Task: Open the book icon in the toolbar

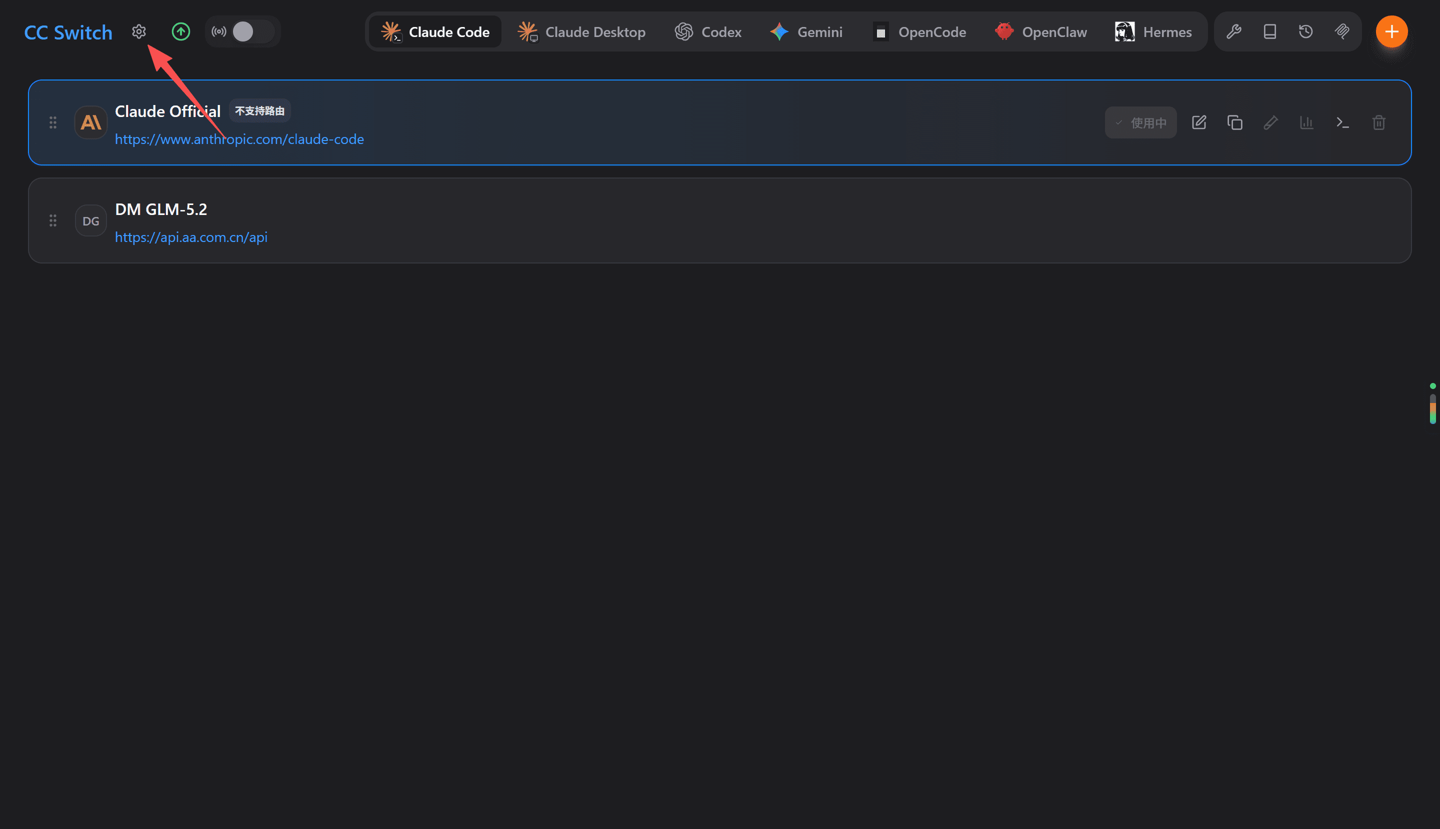Action: tap(1270, 31)
